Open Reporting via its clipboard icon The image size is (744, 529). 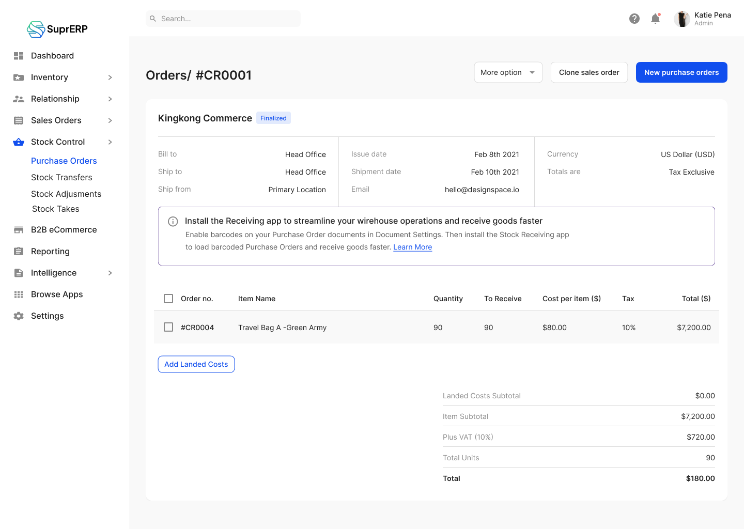19,252
